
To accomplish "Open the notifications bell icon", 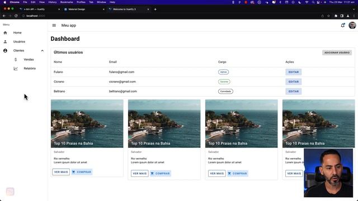I will click(343, 25).
